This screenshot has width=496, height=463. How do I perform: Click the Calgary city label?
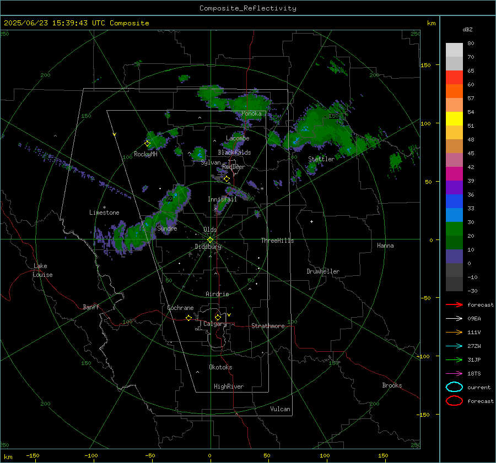pos(215,324)
